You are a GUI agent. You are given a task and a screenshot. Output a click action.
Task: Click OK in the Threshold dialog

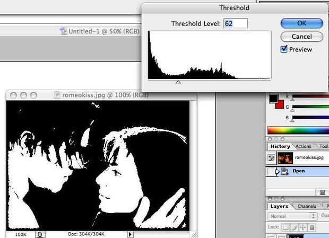click(301, 23)
